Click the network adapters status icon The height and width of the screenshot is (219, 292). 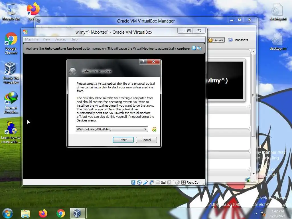(x=151, y=182)
